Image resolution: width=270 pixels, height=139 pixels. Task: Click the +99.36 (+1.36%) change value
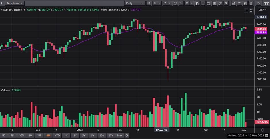tap(88, 10)
